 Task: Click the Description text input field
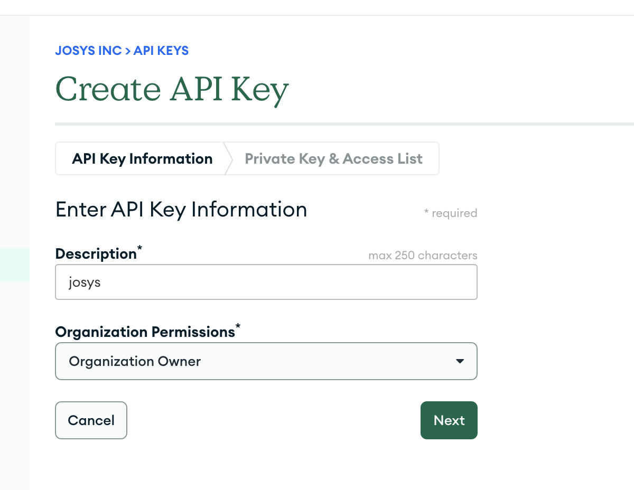click(x=266, y=282)
